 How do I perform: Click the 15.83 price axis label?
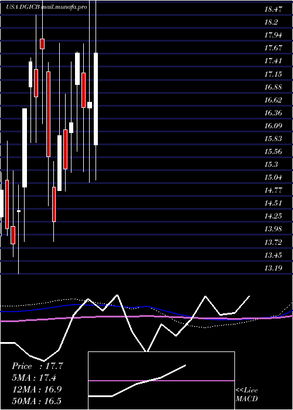tap(273, 139)
